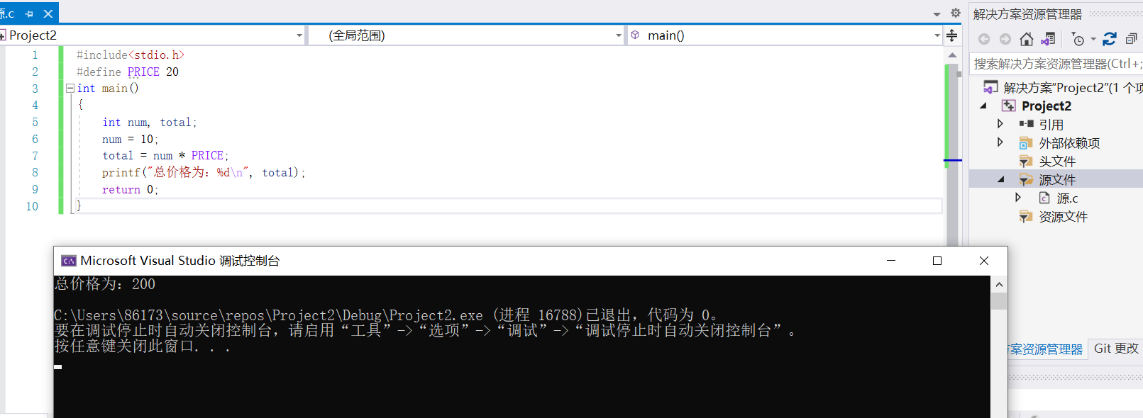Select the Project2 project node
This screenshot has width=1143, height=418.
click(1047, 106)
